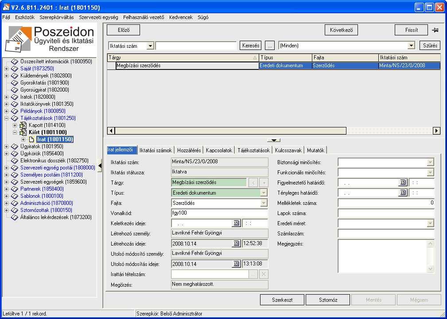Viewport: 447px width, 319px height.
Task: Open the Iktatási szám search field dropdown
Action: click(150, 46)
